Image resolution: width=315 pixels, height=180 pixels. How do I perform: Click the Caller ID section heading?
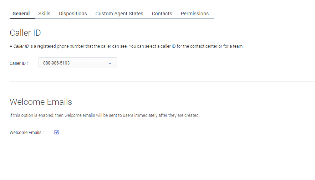tap(25, 33)
